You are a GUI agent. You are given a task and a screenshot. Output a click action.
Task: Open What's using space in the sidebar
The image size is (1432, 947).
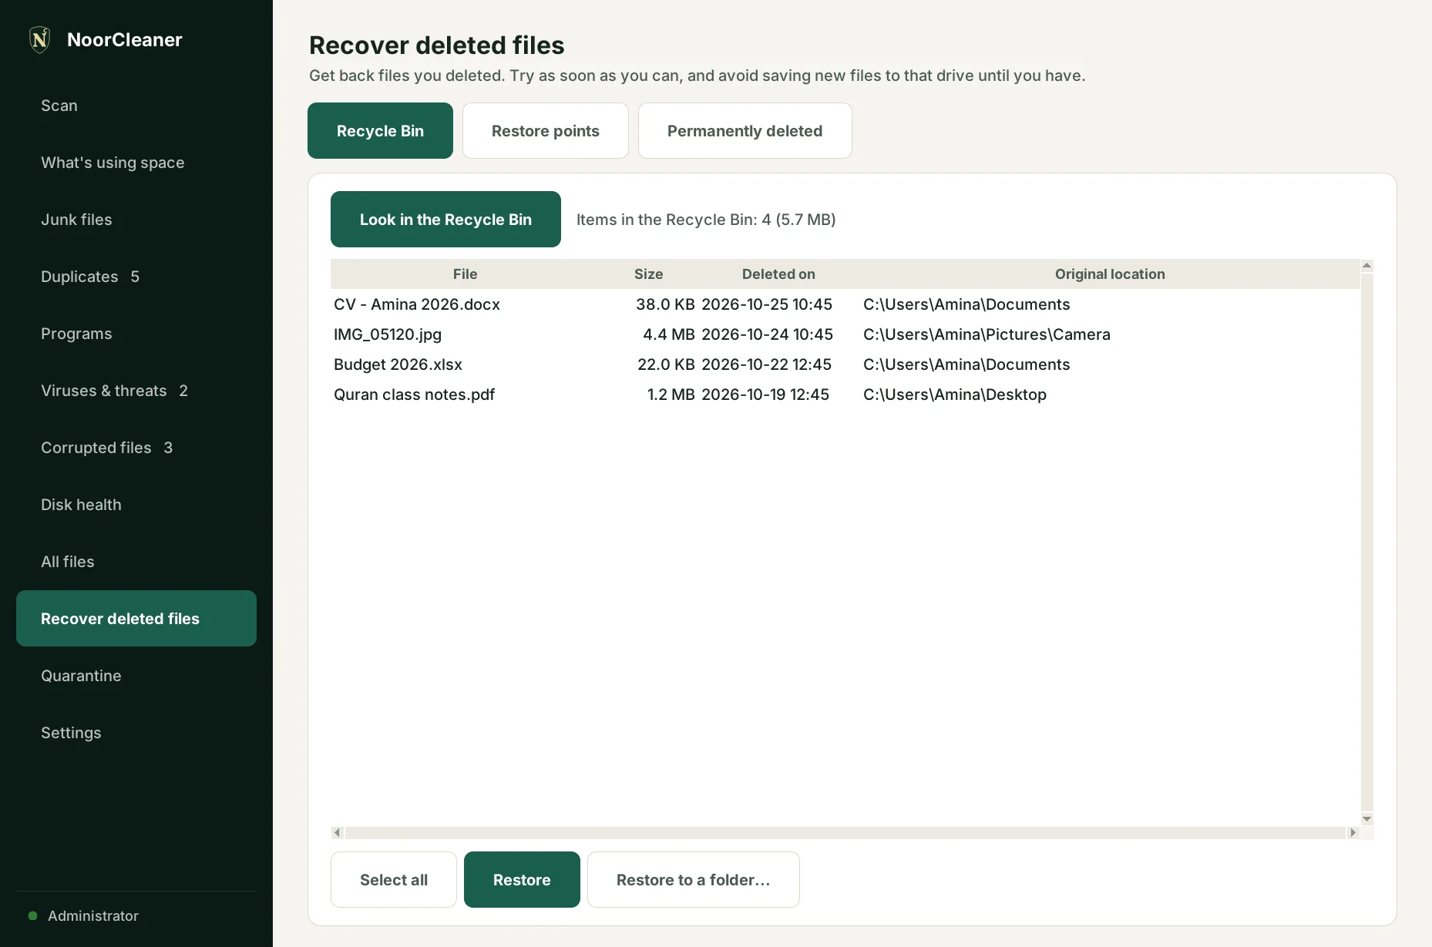136,163
